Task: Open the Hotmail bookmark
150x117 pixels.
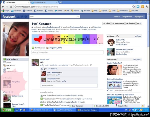Action: pyautogui.click(x=75, y=11)
